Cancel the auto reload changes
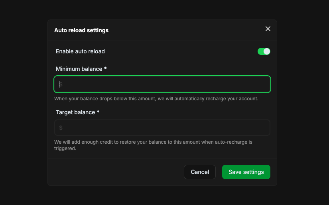Screen dimensions: 329x205 pyautogui.click(x=199, y=172)
